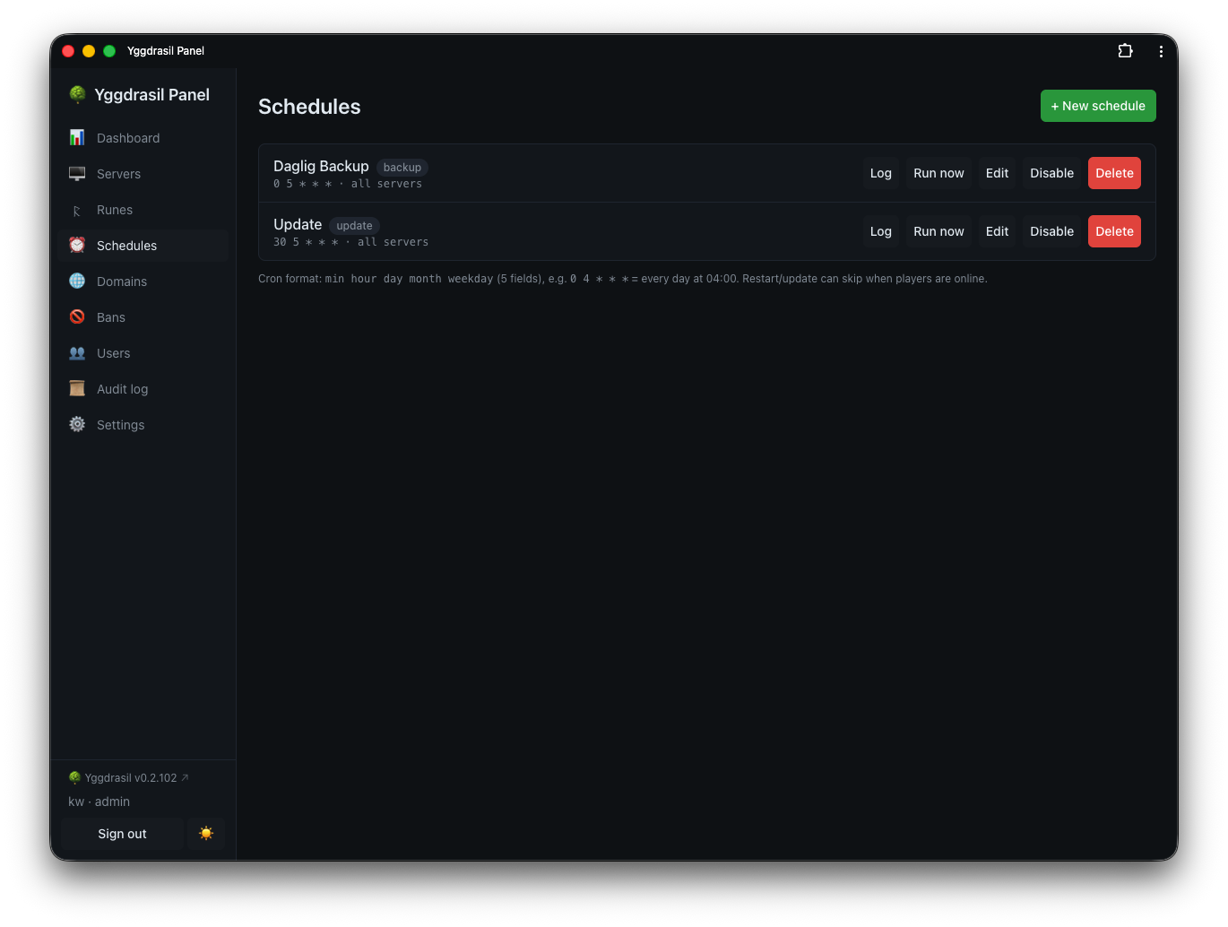Image resolution: width=1228 pixels, height=927 pixels.
Task: Run the Update schedule now
Action: [938, 231]
